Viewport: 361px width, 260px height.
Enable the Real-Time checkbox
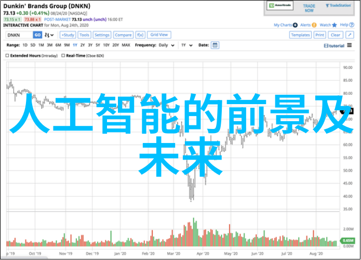point(63,55)
